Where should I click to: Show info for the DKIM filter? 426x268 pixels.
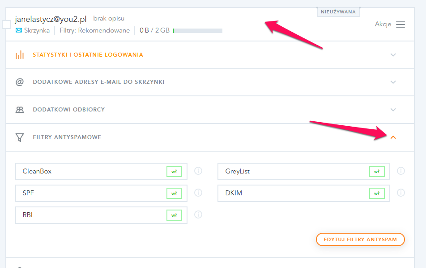[401, 193]
